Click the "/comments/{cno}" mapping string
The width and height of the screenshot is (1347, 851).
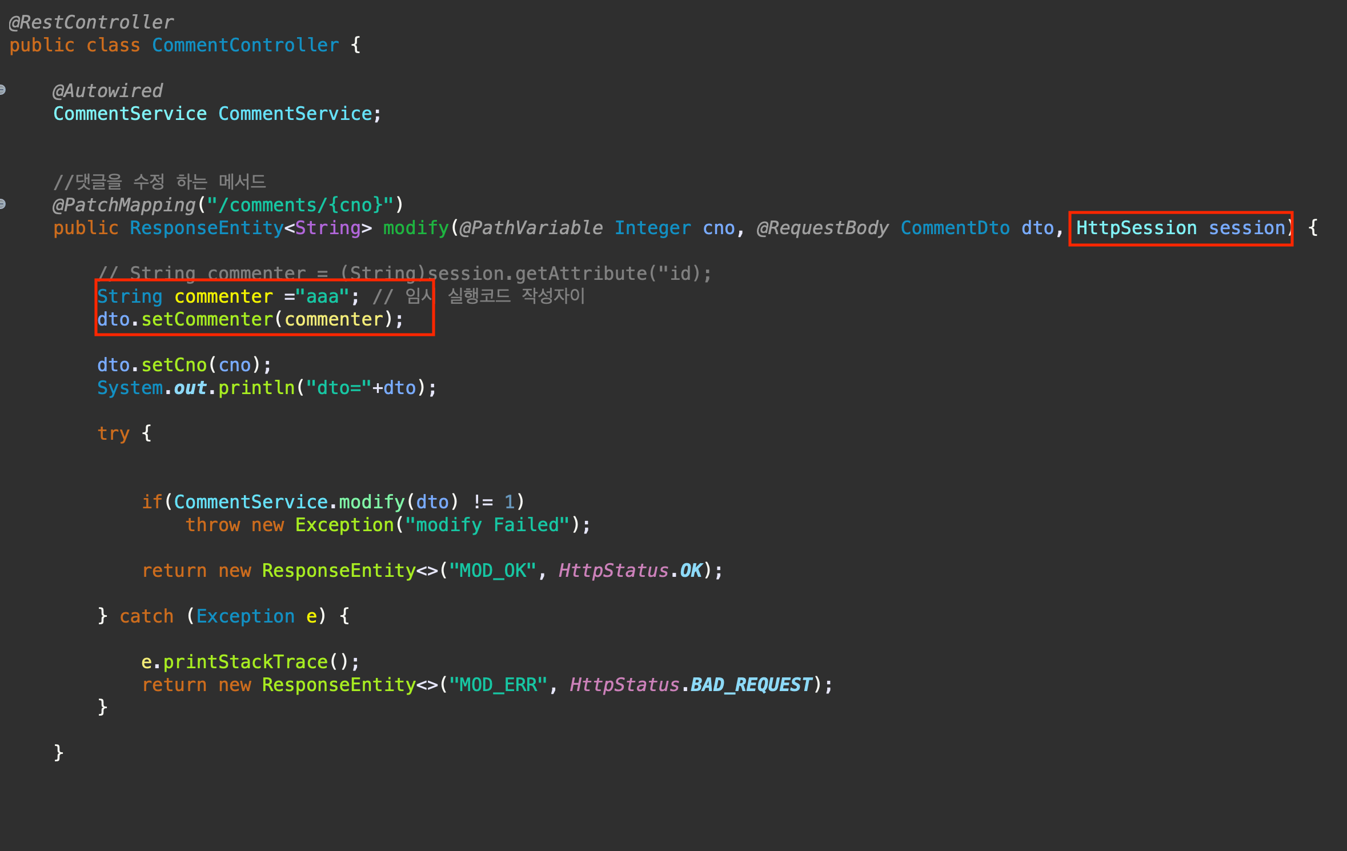[x=300, y=205]
